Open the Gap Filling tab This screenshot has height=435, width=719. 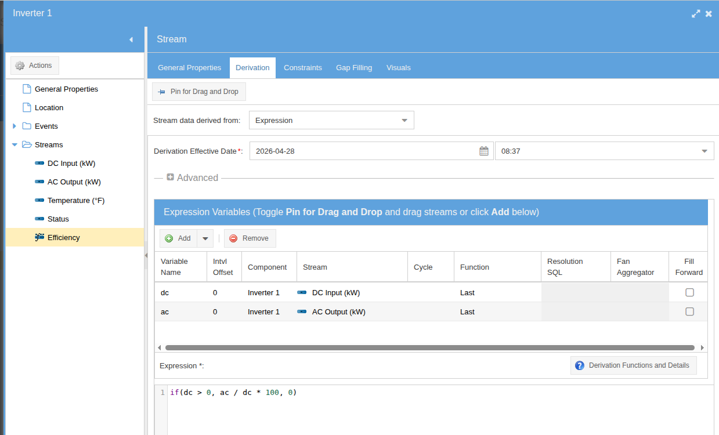coord(354,68)
